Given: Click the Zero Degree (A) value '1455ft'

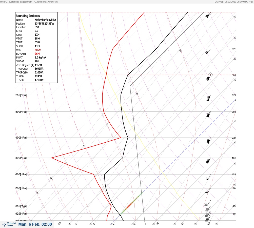Looking at the screenshot, I should tap(38, 65).
